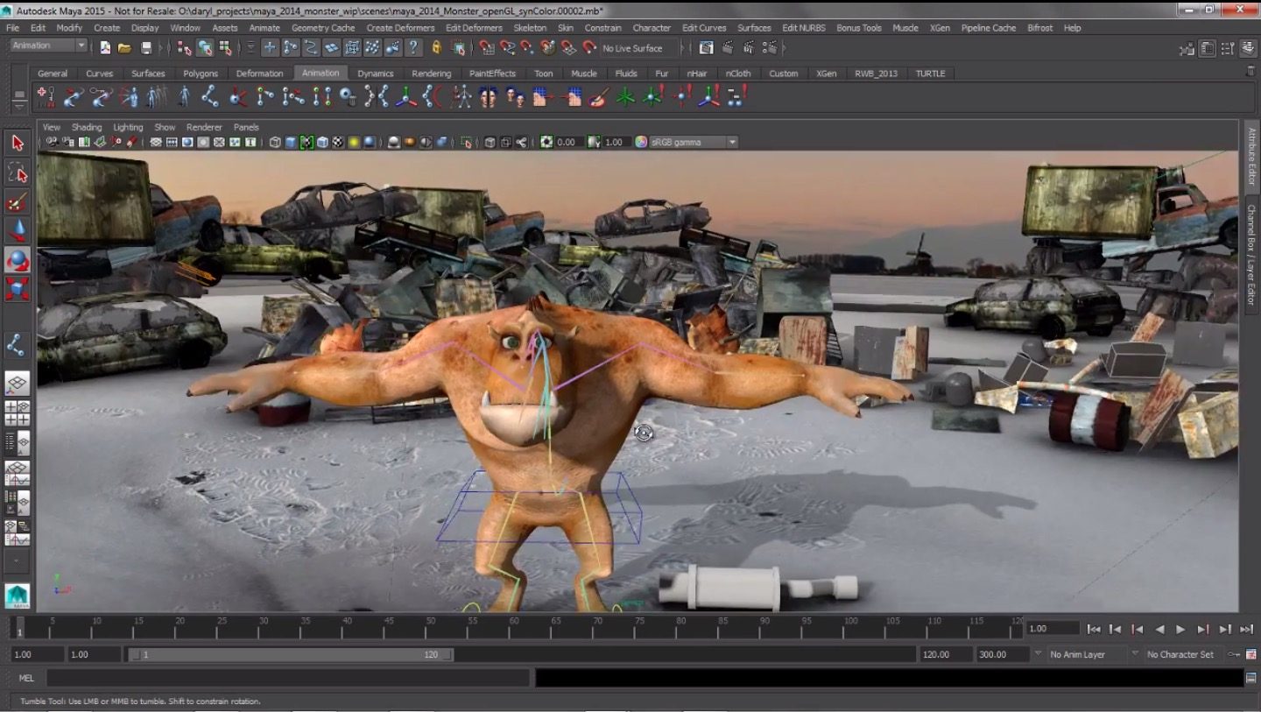Toggle select by hierarchy mode

coord(184,47)
